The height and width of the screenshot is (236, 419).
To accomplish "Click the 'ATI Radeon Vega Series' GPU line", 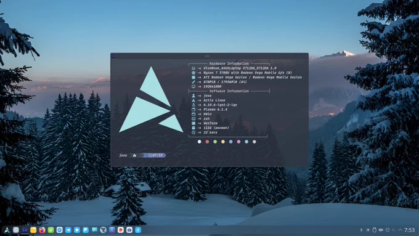I will point(253,77).
